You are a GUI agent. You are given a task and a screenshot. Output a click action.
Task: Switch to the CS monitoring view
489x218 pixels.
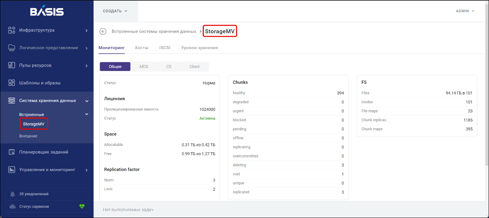tap(169, 67)
